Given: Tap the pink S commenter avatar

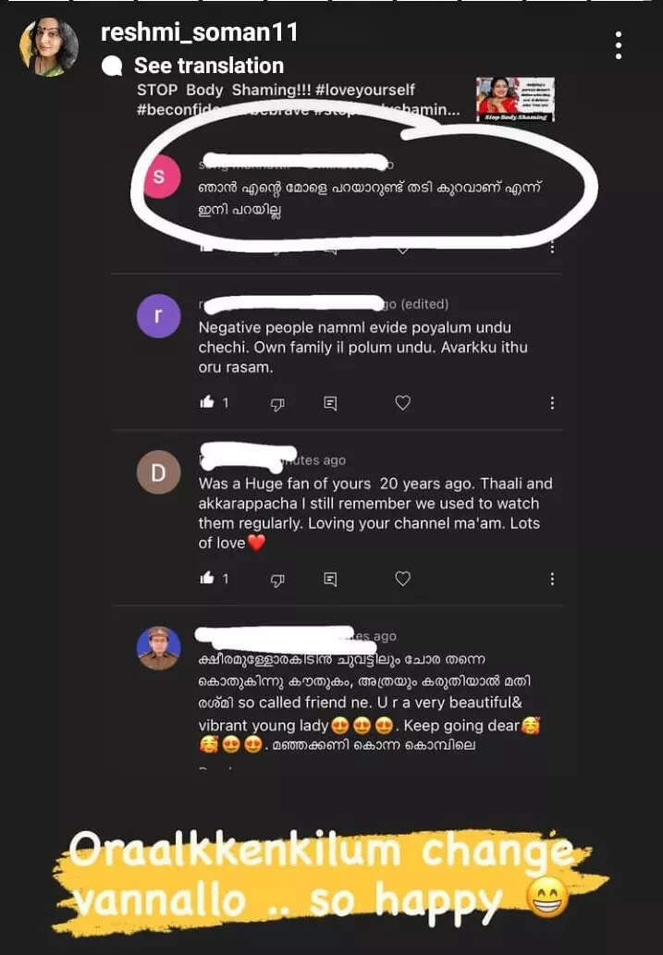Looking at the screenshot, I should [x=158, y=177].
